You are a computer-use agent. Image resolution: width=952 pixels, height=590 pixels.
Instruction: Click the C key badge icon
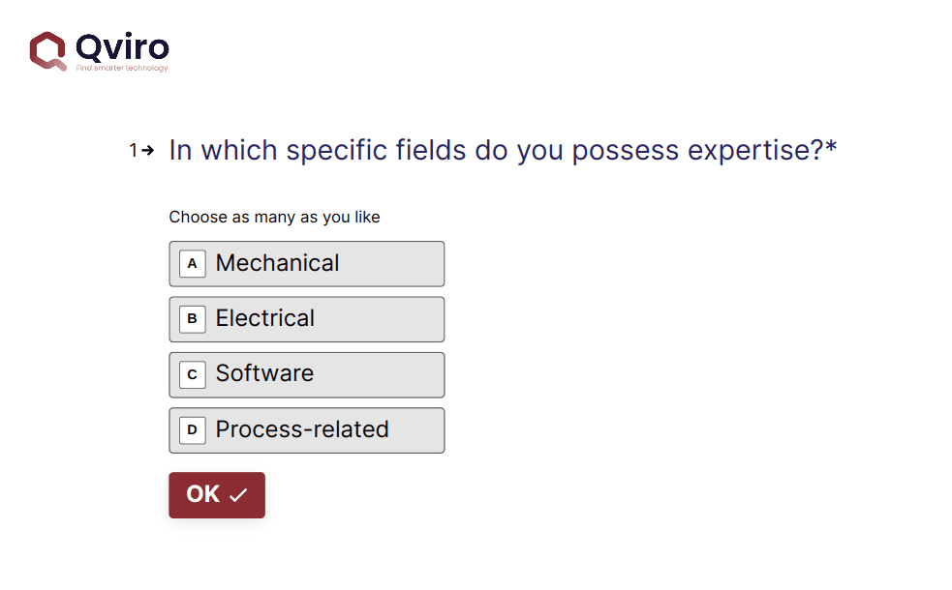[192, 374]
